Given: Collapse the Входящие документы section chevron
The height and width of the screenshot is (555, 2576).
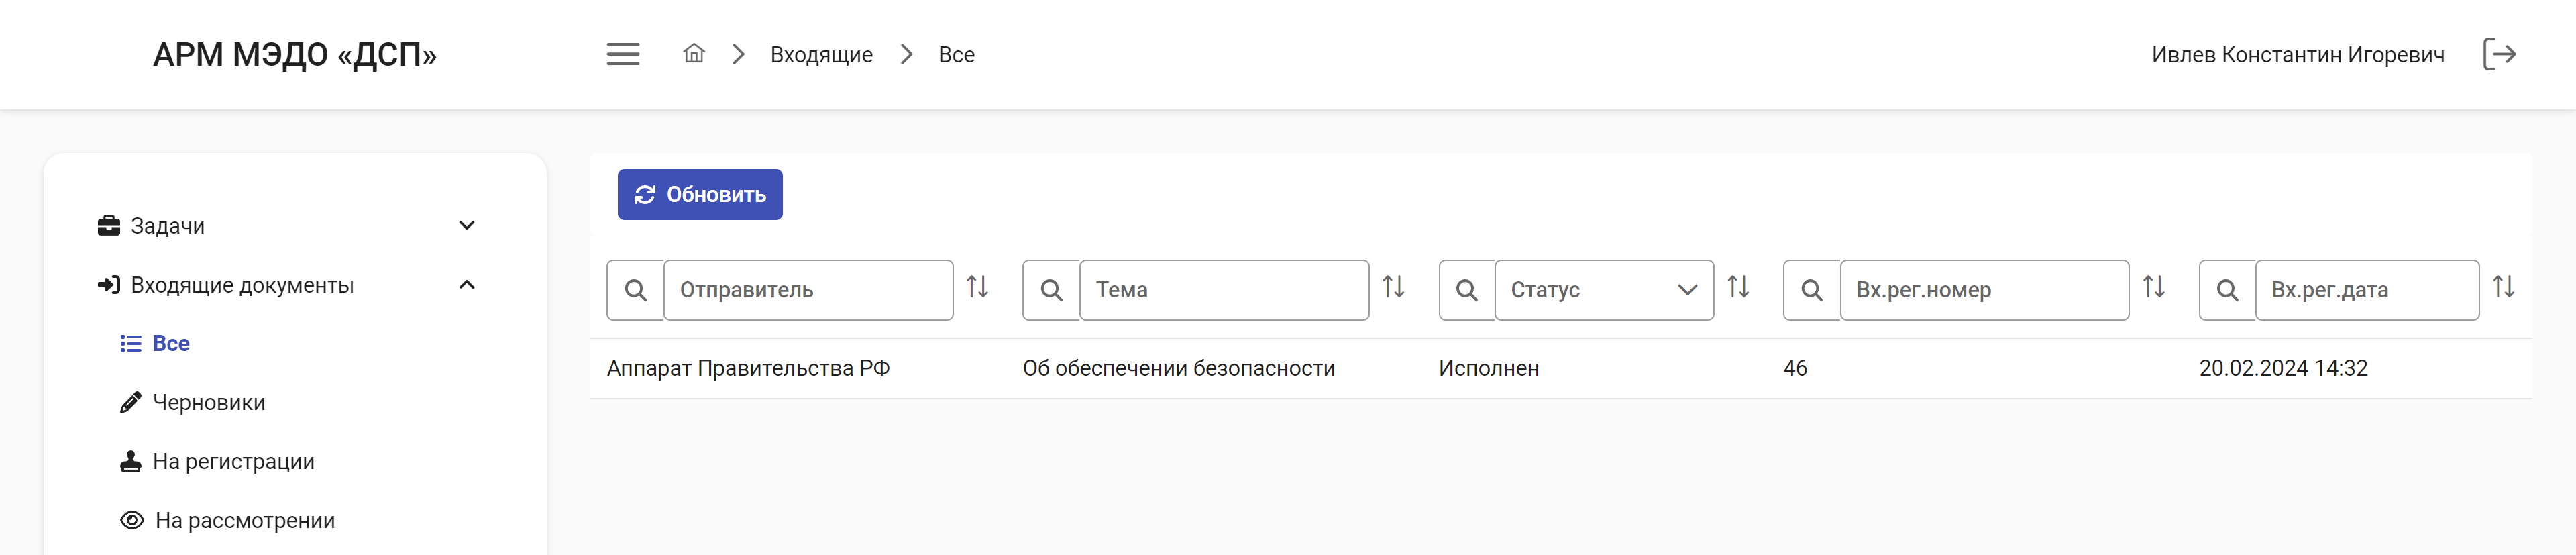Looking at the screenshot, I should click(x=467, y=285).
